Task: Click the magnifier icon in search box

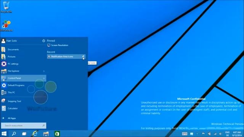Action: tap(43, 126)
